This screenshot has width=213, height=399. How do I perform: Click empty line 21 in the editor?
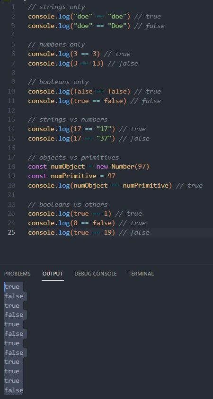pos(114,195)
